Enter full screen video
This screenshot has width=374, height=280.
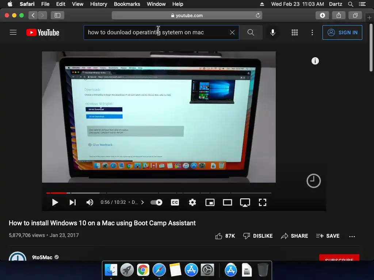click(262, 202)
